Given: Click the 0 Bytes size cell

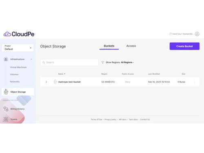Looking at the screenshot, I should tap(182, 82).
